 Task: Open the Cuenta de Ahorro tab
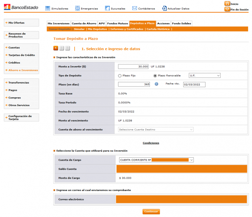pyautogui.click(x=84, y=24)
